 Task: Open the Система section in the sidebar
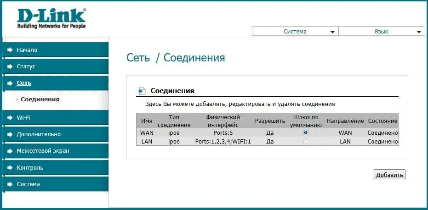pos(56,184)
